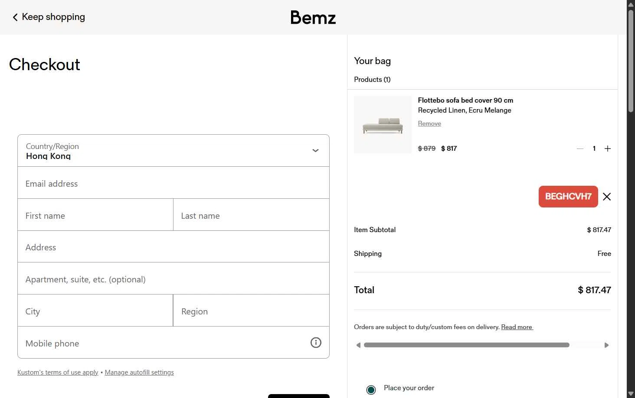This screenshot has width=635, height=398.
Task: Click the Total $ 817.47 amount
Action: 594,290
